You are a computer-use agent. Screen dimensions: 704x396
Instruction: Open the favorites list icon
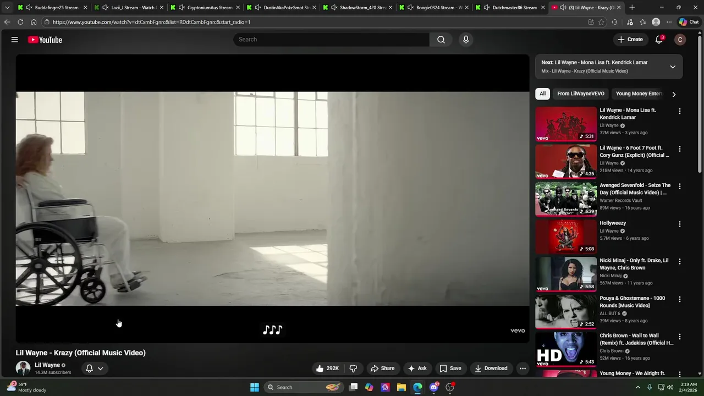click(x=642, y=22)
